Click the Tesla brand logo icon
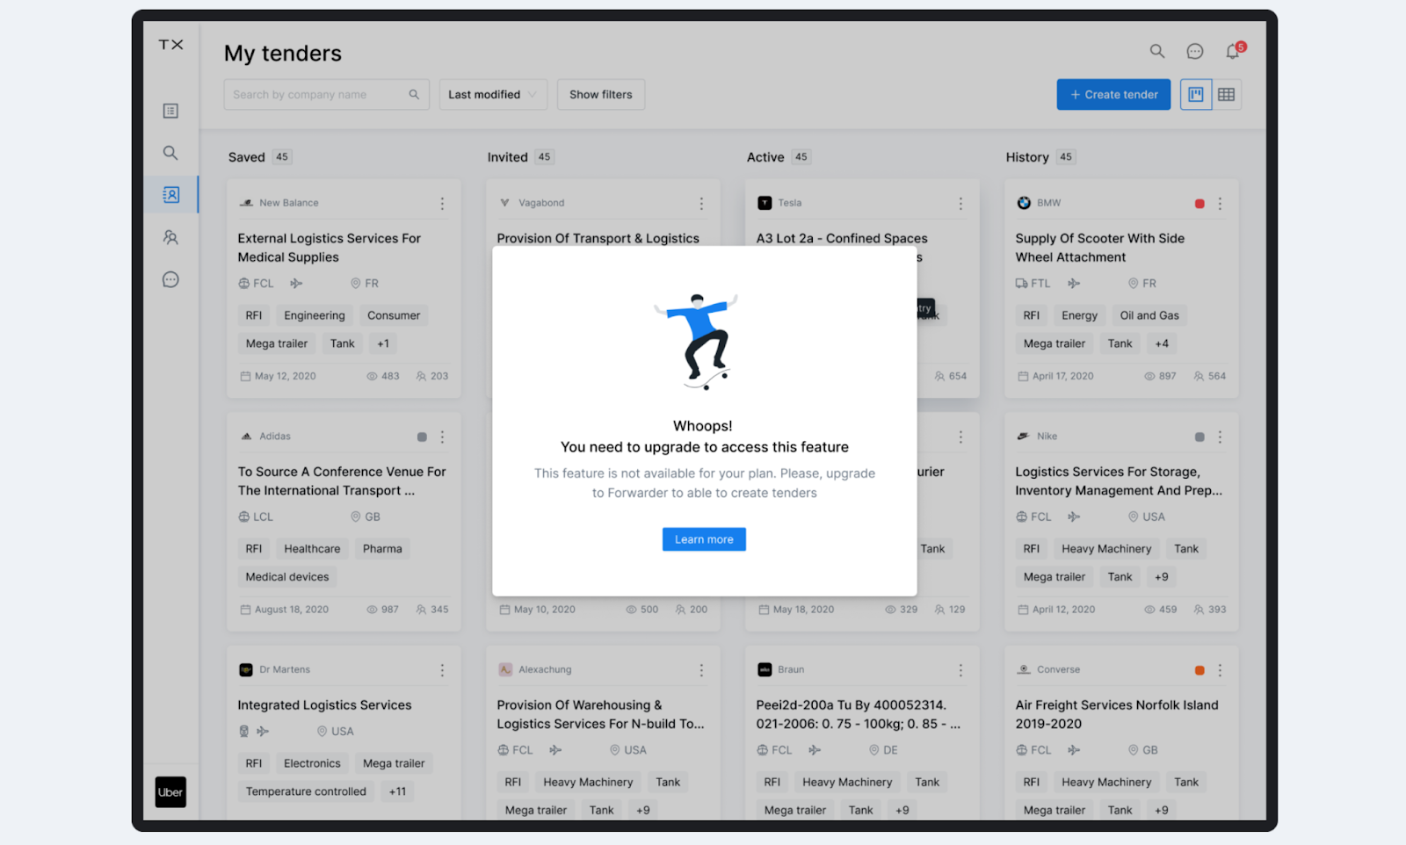The width and height of the screenshot is (1406, 845). 765,203
